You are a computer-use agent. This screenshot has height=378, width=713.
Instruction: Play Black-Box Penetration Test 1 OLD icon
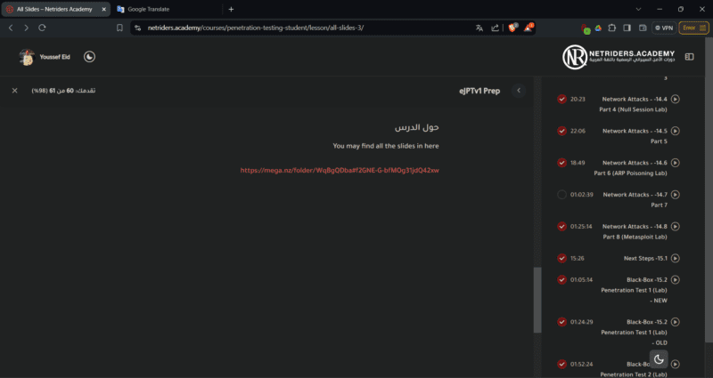pos(676,322)
